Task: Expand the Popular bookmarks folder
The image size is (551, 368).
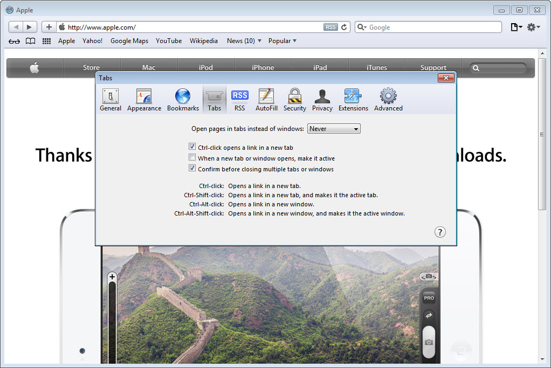Action: [282, 41]
